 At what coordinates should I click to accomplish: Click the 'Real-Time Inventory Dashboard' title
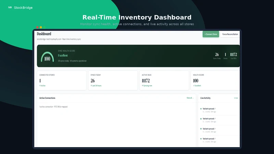(137, 17)
